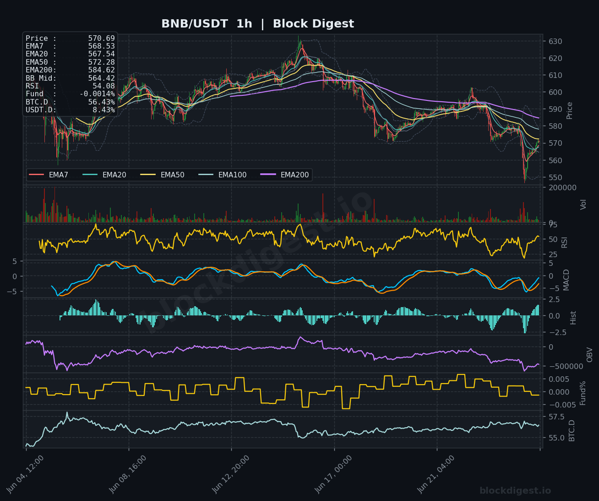Click the Jun 08, 16:00 time label
The image size is (599, 501).
point(128,474)
